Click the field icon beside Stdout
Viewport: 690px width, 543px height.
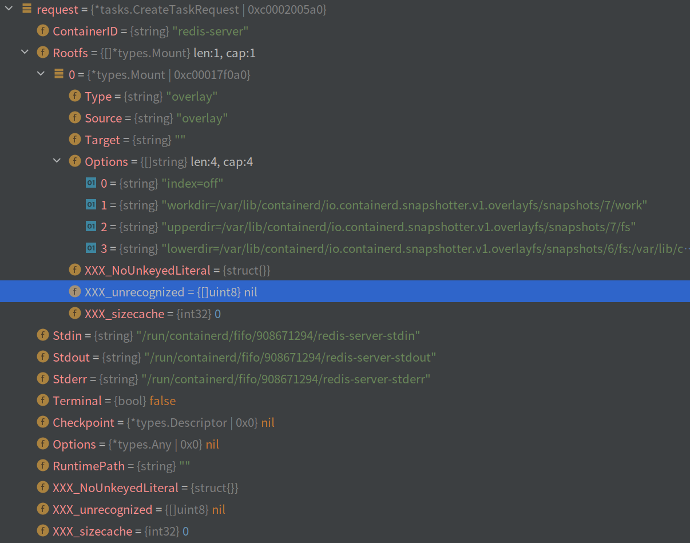tap(42, 357)
